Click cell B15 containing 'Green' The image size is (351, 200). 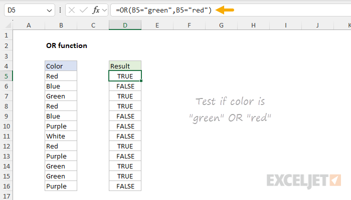61,176
